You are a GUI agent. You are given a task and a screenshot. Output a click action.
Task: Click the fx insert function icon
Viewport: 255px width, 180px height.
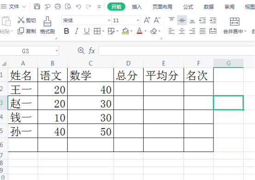[92, 51]
